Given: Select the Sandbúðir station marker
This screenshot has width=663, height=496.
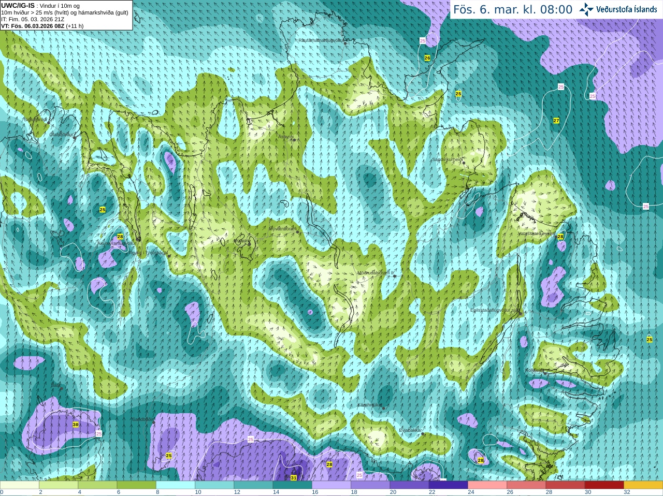Looking at the screenshot, I should (153, 422).
